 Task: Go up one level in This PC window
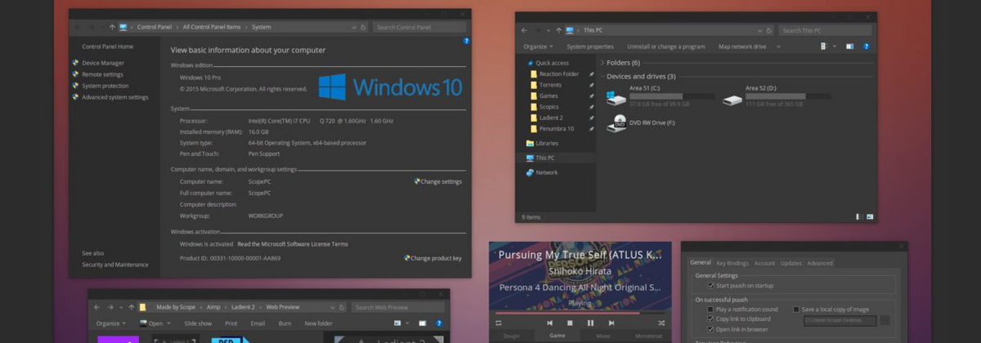click(558, 30)
